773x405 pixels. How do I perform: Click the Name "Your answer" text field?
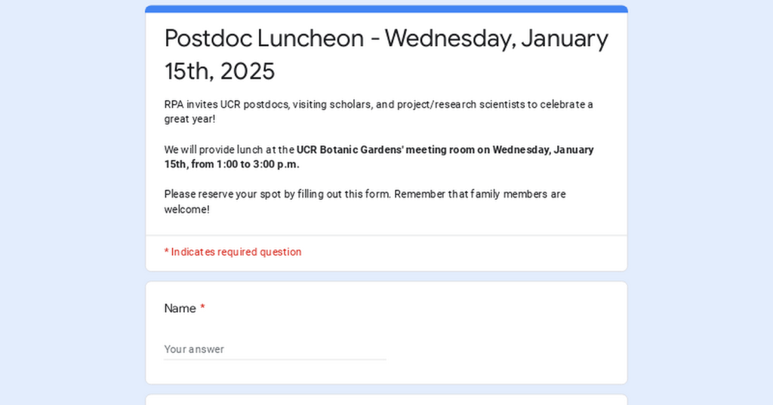(275, 349)
